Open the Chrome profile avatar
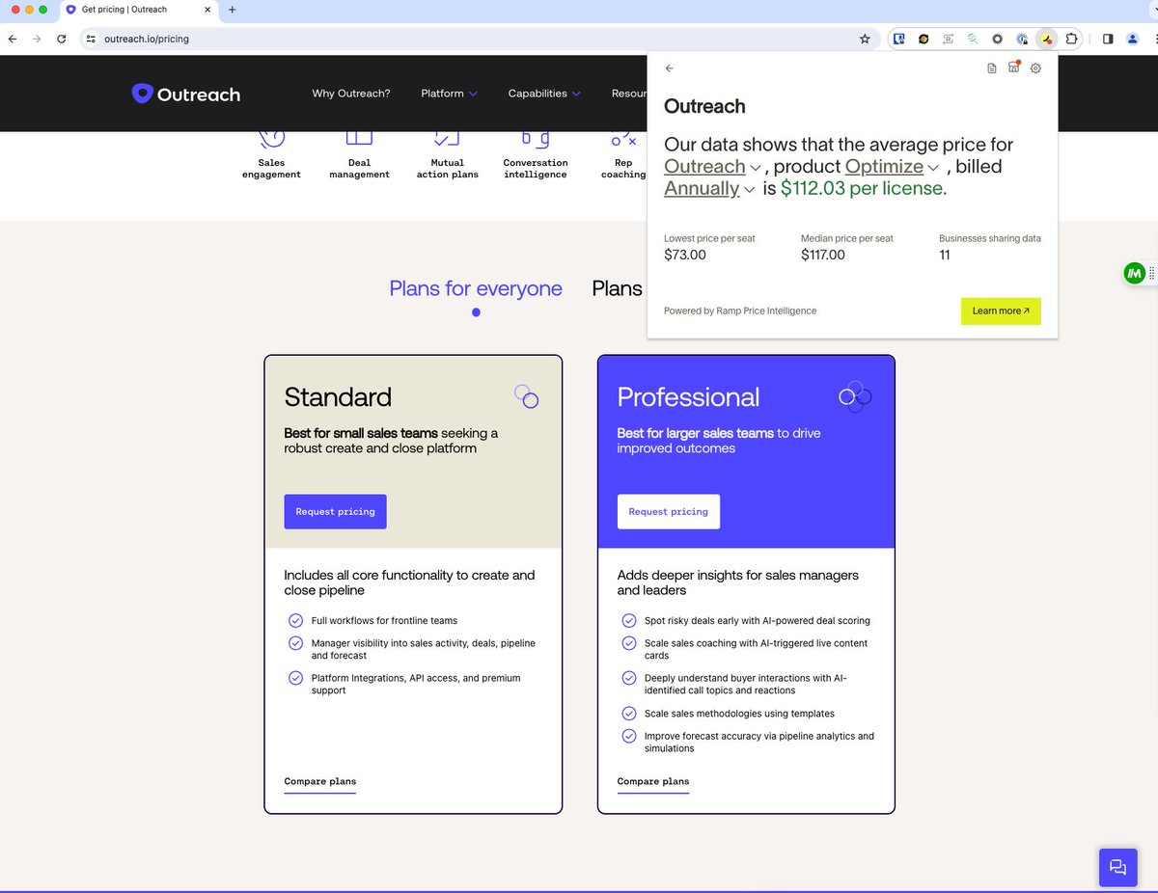This screenshot has height=893, width=1158. pos(1133,39)
